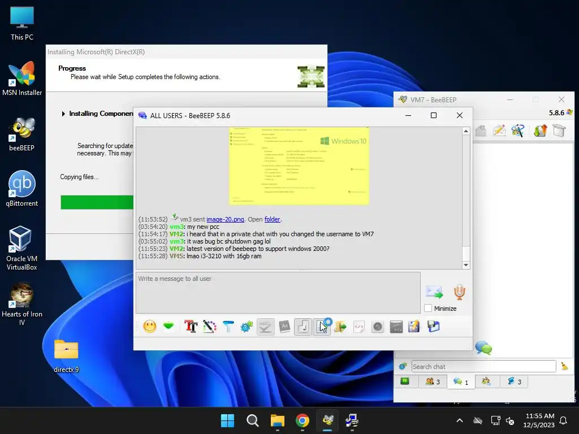Record voice message with microphone icon

pyautogui.click(x=459, y=292)
